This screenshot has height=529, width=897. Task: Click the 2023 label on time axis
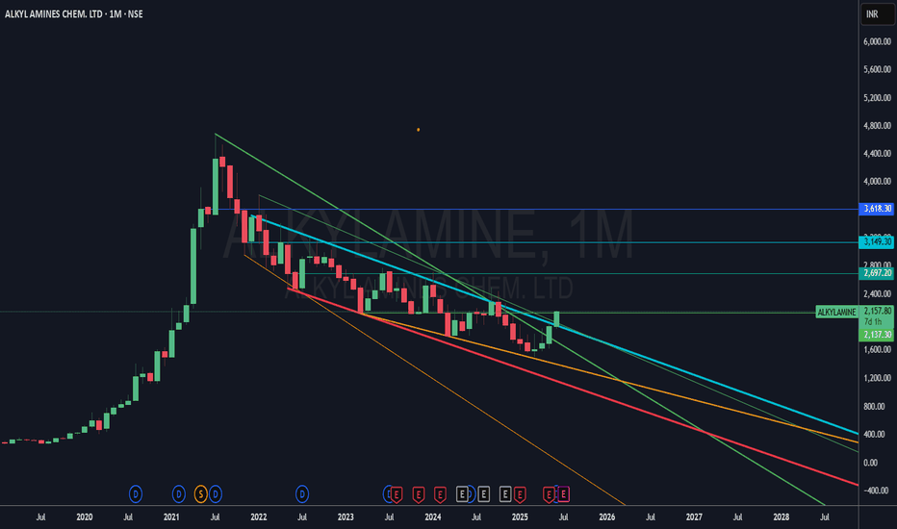pyautogui.click(x=346, y=517)
